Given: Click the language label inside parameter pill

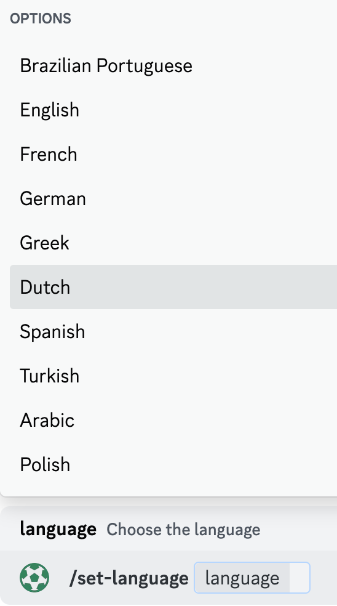Looking at the screenshot, I should (242, 578).
